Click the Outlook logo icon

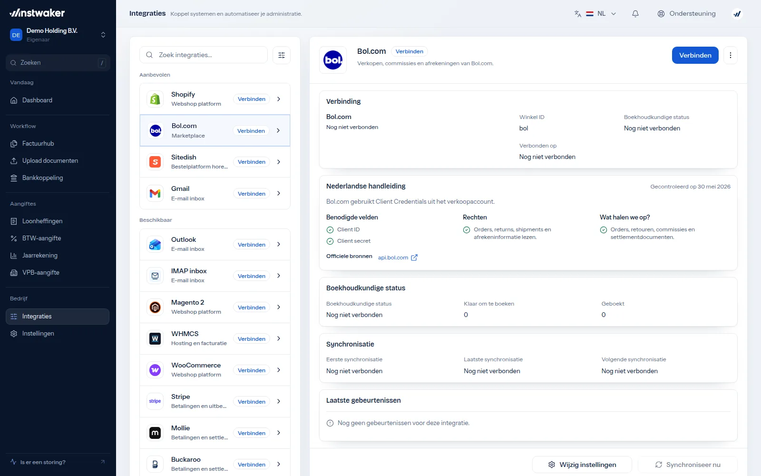pyautogui.click(x=155, y=244)
